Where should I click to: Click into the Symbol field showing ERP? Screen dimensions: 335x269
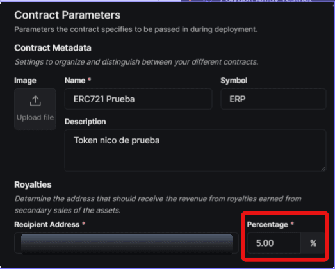(274, 99)
